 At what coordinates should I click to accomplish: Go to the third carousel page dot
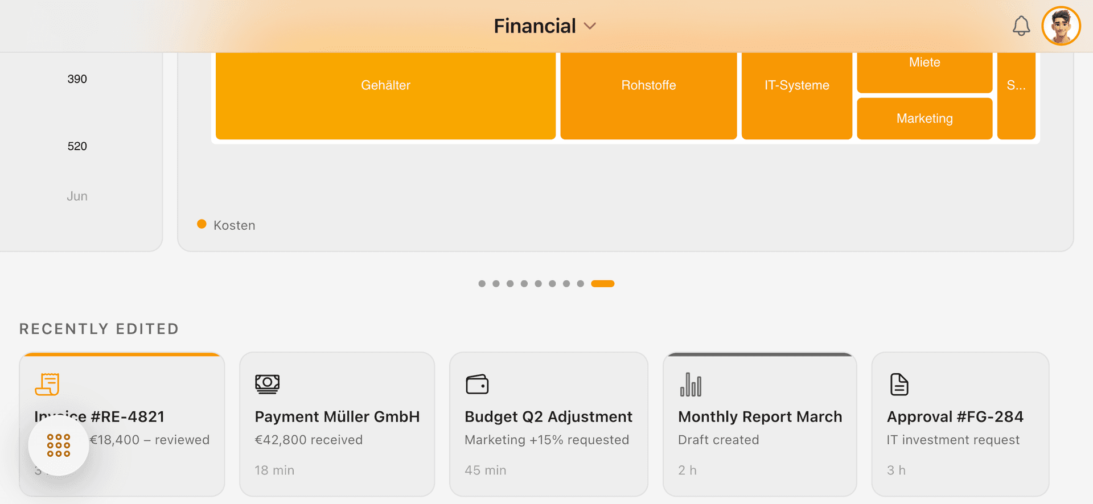pyautogui.click(x=510, y=283)
